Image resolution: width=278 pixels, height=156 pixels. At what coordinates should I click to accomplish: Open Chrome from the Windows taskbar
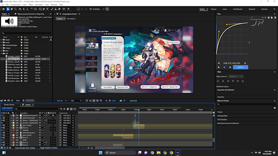152,153
